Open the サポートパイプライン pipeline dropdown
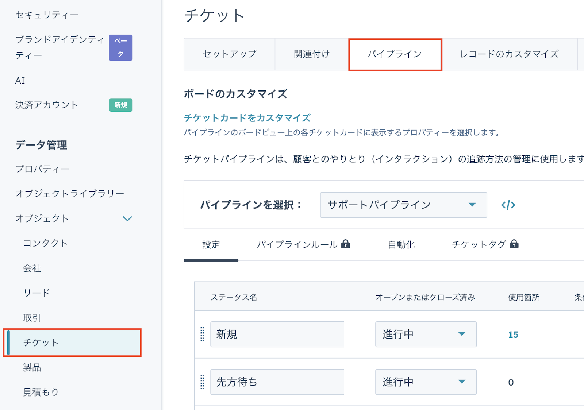584x410 pixels. [x=403, y=205]
